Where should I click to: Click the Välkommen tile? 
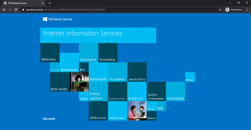[x=118, y=91]
